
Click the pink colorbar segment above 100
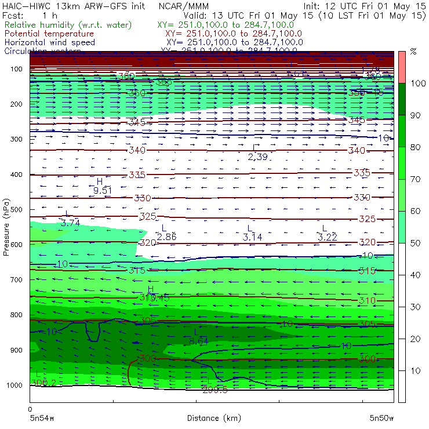402,67
